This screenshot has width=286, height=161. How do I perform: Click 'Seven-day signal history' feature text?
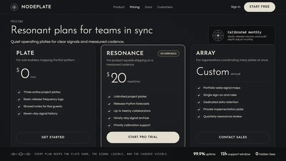(40, 113)
